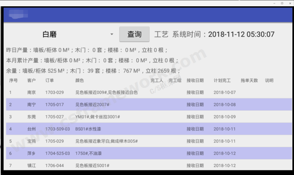This screenshot has width=294, height=175.
Task: Click the 拖单天数 column header
Action: tap(249, 80)
